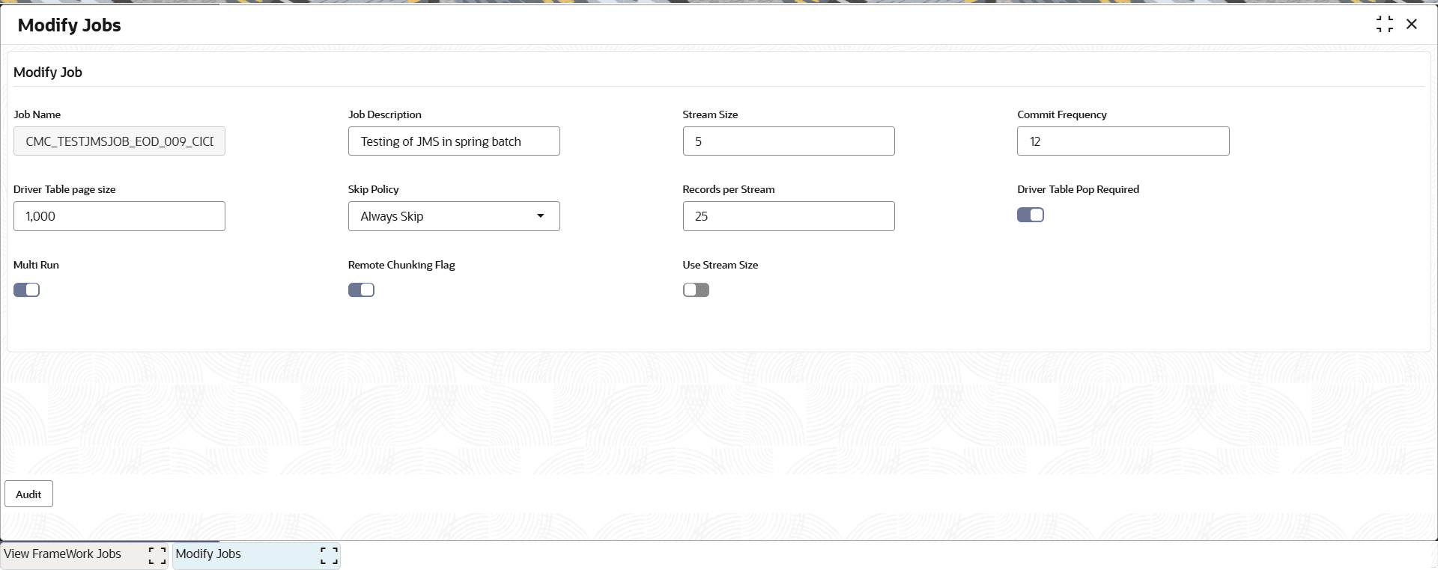Click the Audit button
This screenshot has height=570, width=1438.
pyautogui.click(x=28, y=494)
